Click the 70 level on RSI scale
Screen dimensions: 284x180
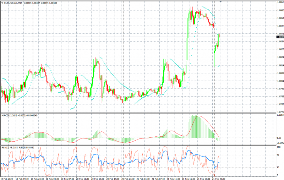(278, 155)
